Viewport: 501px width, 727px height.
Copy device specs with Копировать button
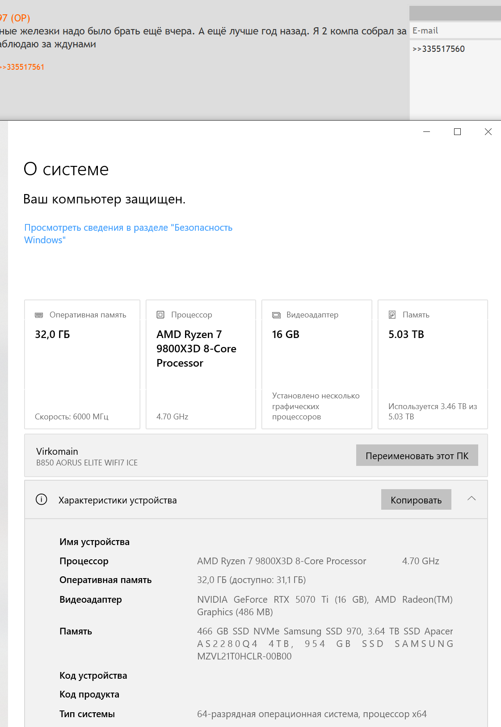(x=416, y=499)
